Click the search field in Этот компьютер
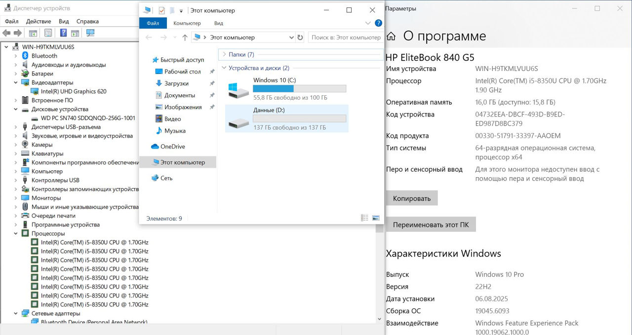Viewport: 632px width, 335px height. pyautogui.click(x=346, y=37)
